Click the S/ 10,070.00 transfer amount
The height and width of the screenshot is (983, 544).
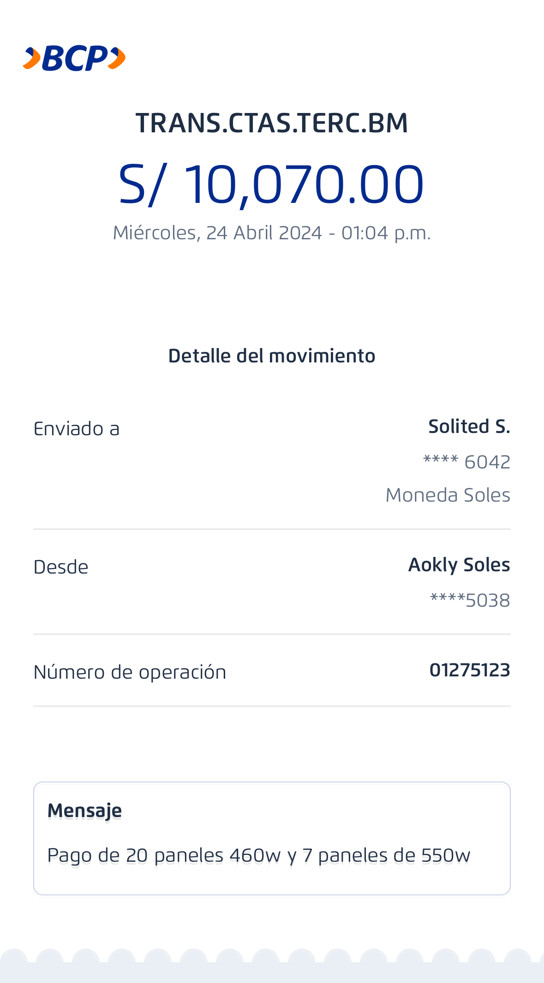pos(271,184)
